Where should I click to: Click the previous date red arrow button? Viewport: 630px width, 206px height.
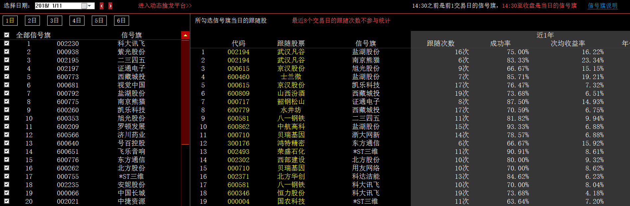pos(101,6)
